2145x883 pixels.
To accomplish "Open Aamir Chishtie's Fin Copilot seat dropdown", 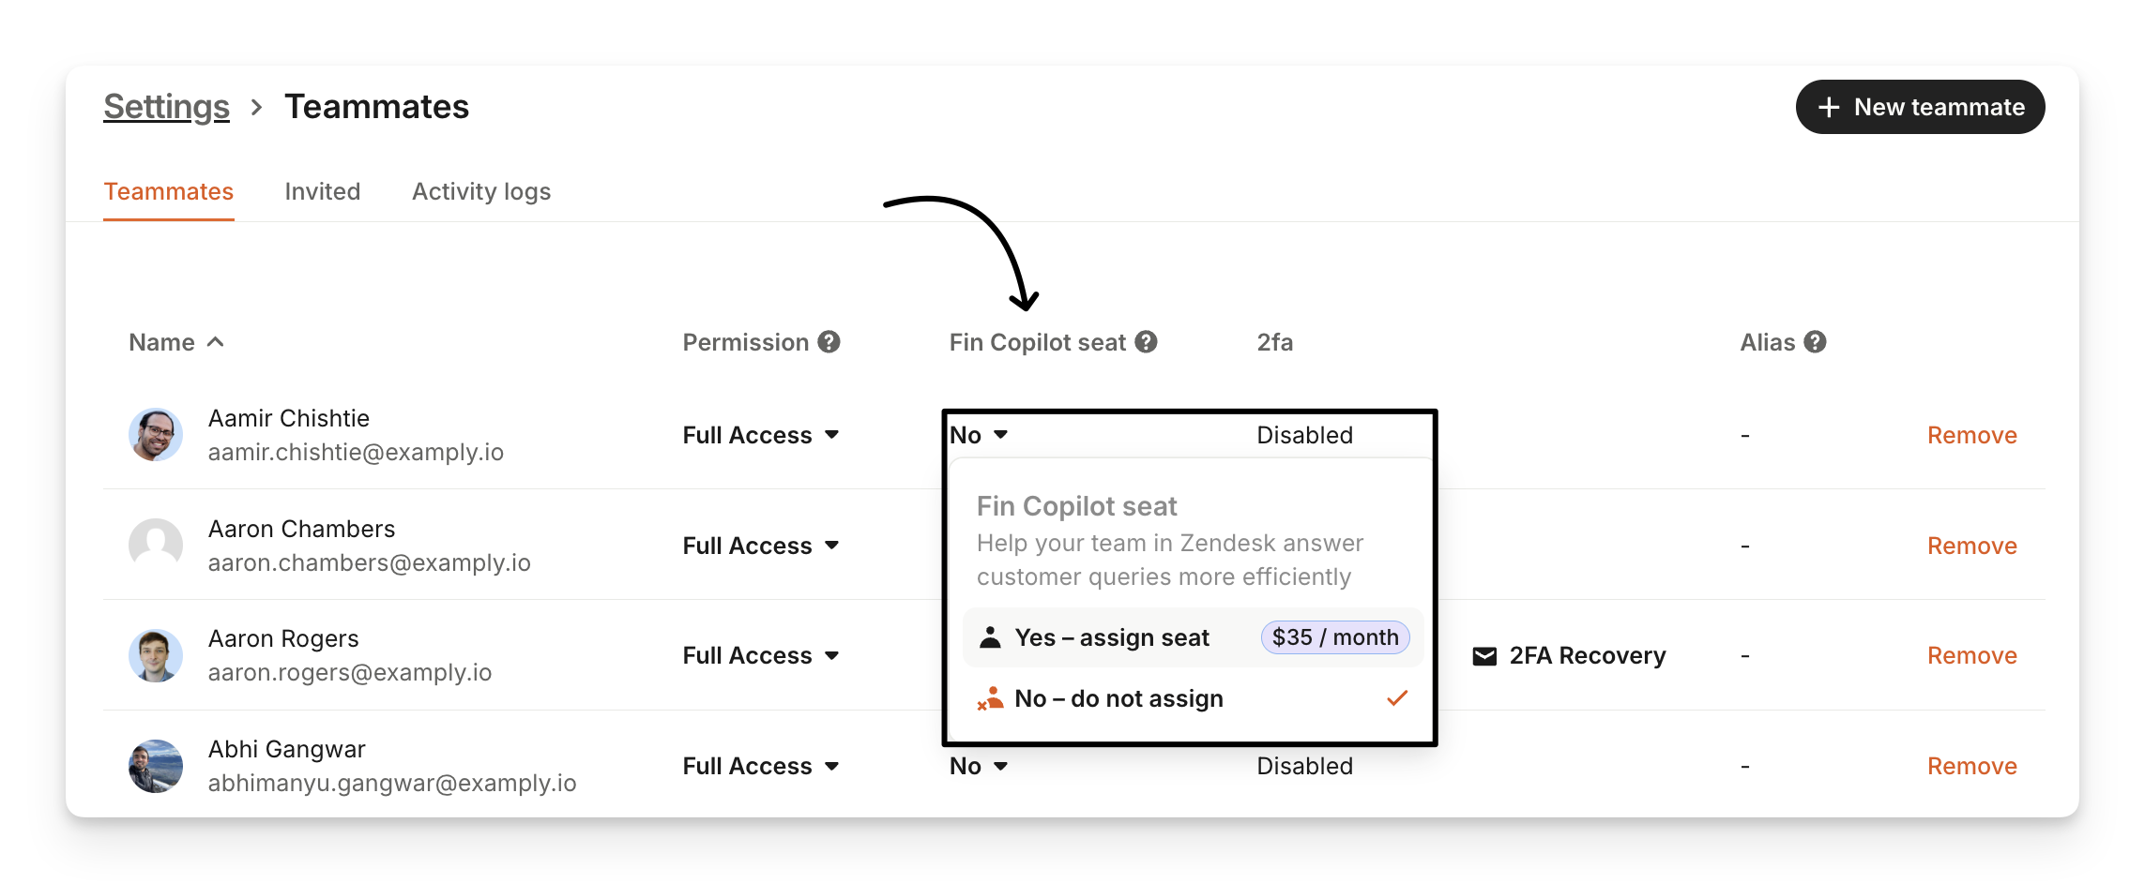I will 979,435.
